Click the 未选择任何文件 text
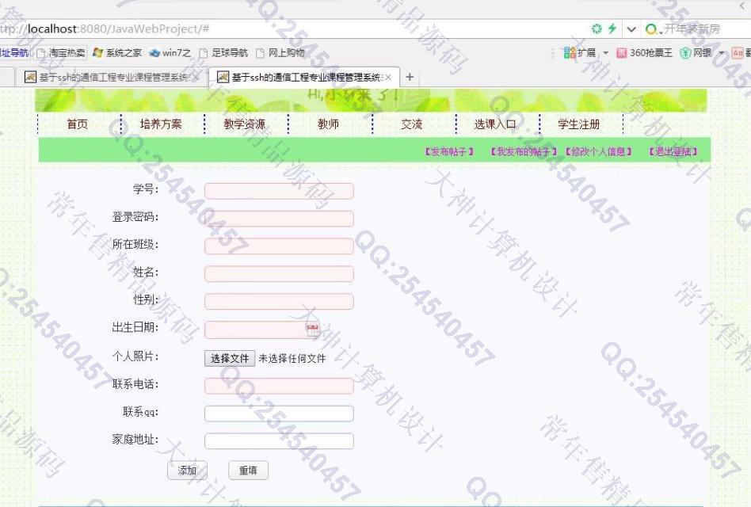The image size is (751, 507). (292, 359)
